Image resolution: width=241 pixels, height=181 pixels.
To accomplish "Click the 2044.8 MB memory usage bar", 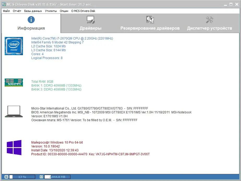I will tap(57, 177).
